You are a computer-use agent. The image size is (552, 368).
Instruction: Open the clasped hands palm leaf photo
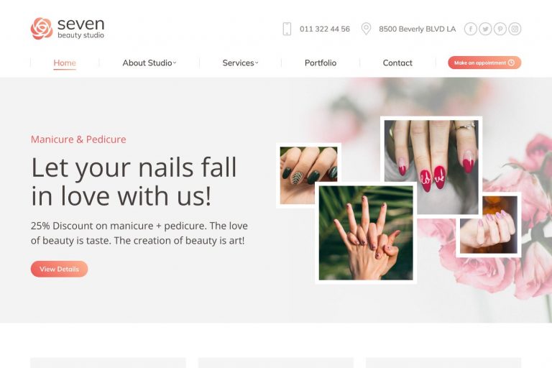click(366, 233)
